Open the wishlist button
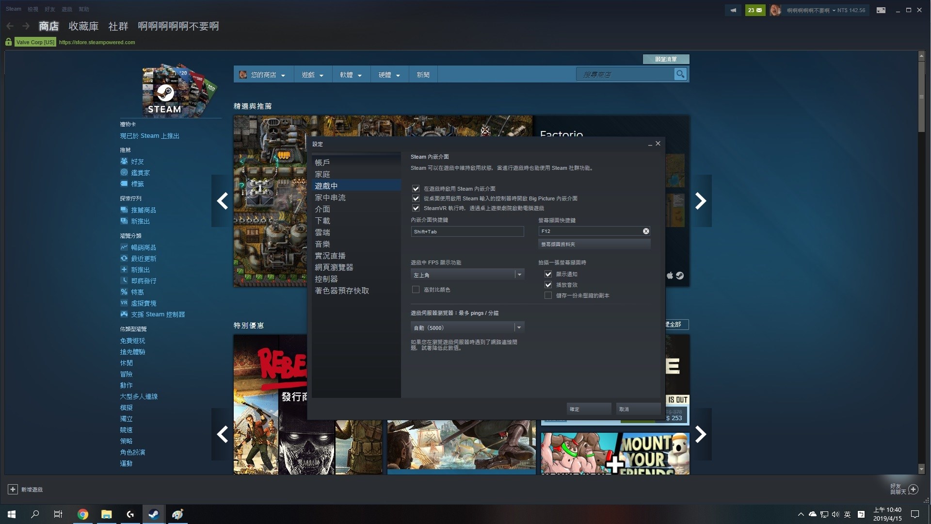The width and height of the screenshot is (931, 524). 666,59
